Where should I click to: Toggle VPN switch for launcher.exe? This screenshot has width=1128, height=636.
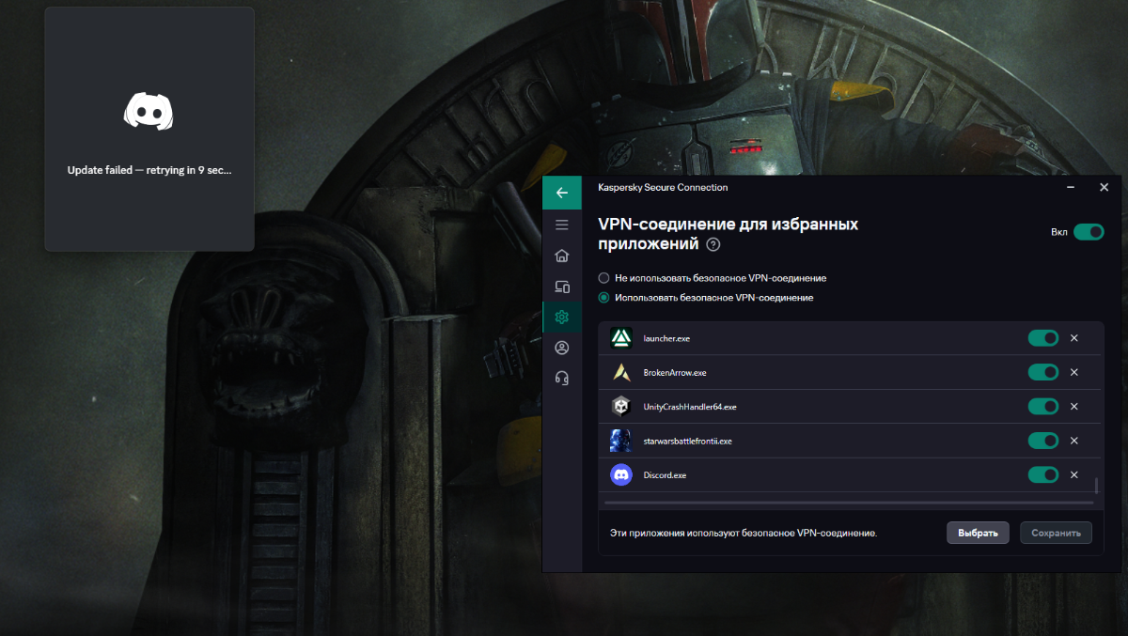coord(1043,338)
